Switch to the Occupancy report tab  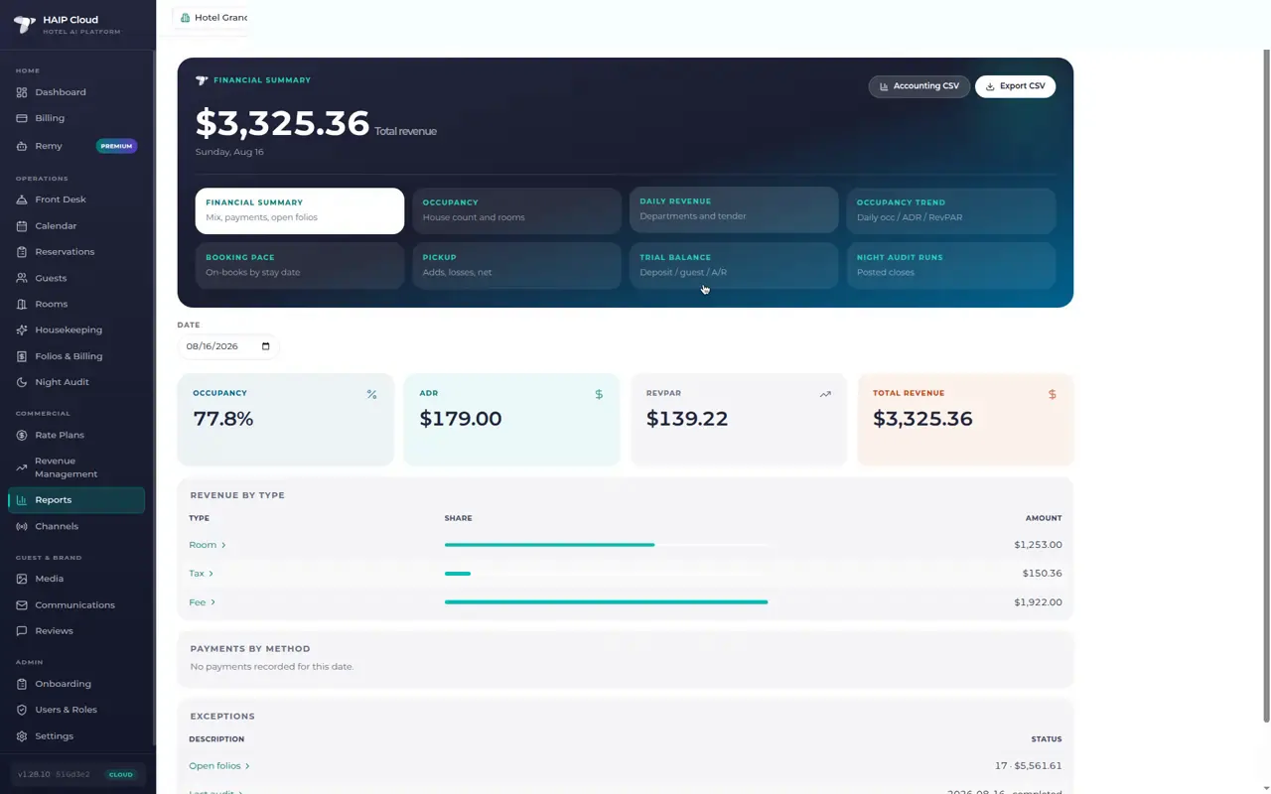click(x=516, y=210)
